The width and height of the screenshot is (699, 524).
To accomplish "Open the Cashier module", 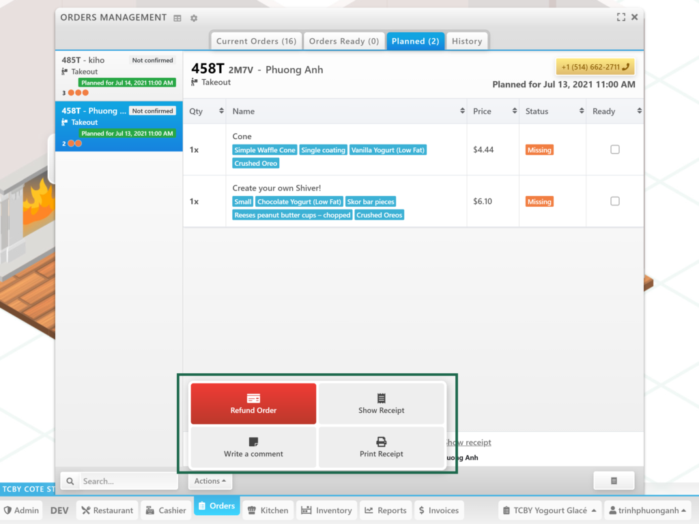I will click(x=166, y=510).
